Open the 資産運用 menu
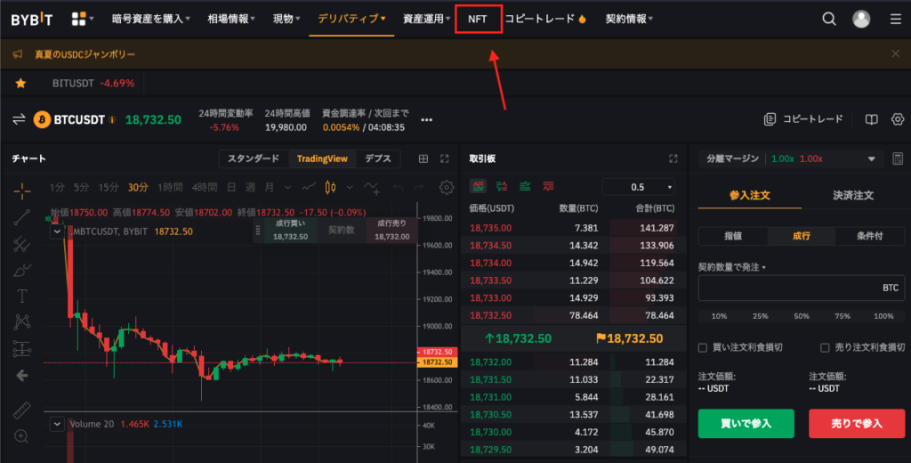The image size is (911, 463). coord(426,20)
